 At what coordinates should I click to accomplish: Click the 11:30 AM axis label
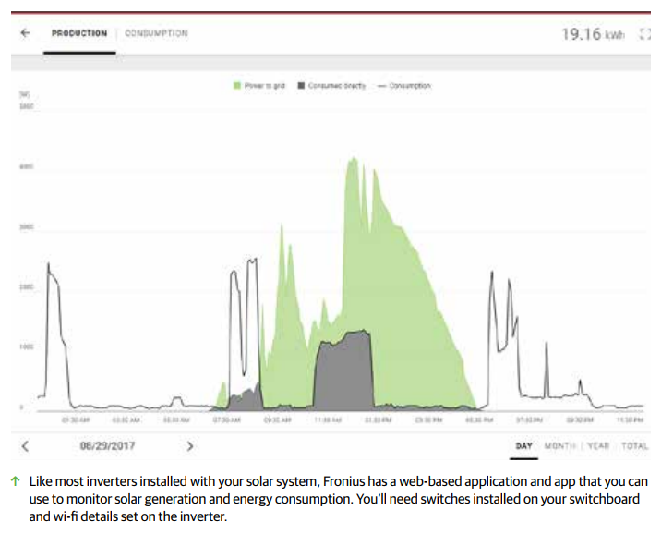328,419
